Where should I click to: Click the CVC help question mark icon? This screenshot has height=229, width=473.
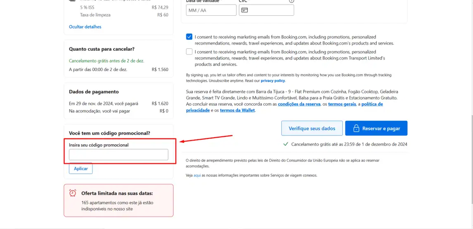pyautogui.click(x=291, y=1)
